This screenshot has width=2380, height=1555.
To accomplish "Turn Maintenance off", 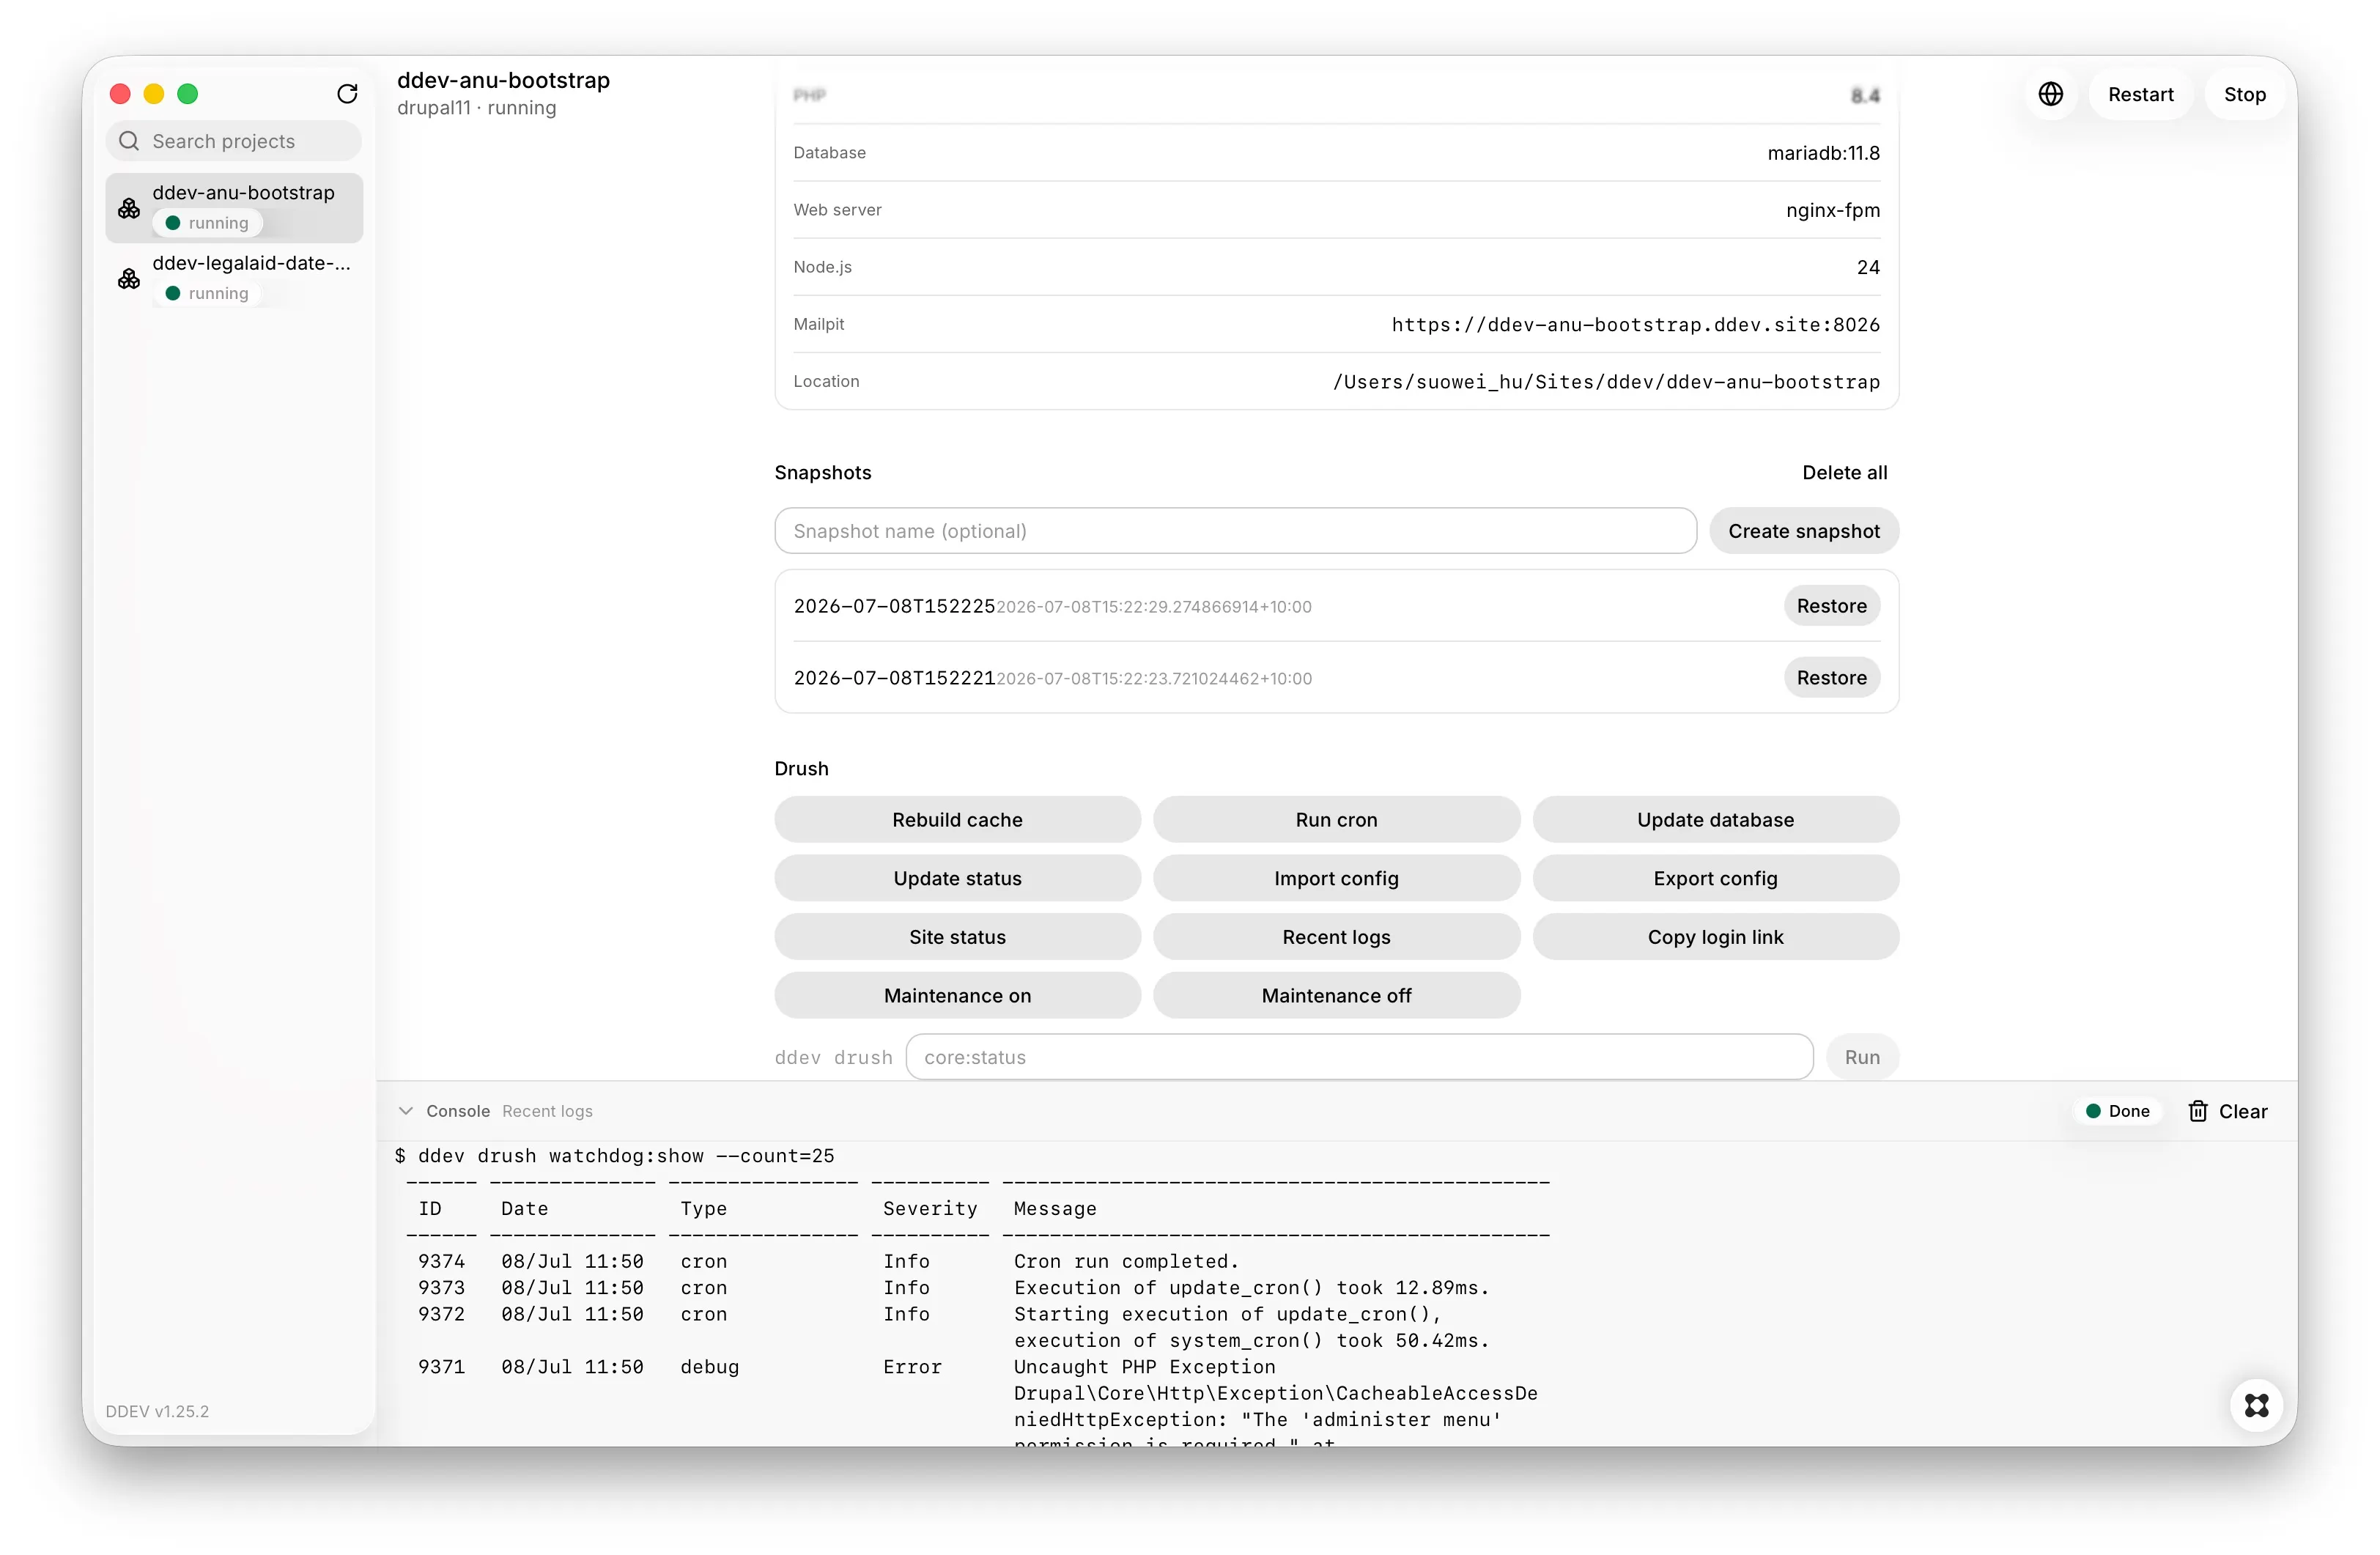I will coord(1336,996).
